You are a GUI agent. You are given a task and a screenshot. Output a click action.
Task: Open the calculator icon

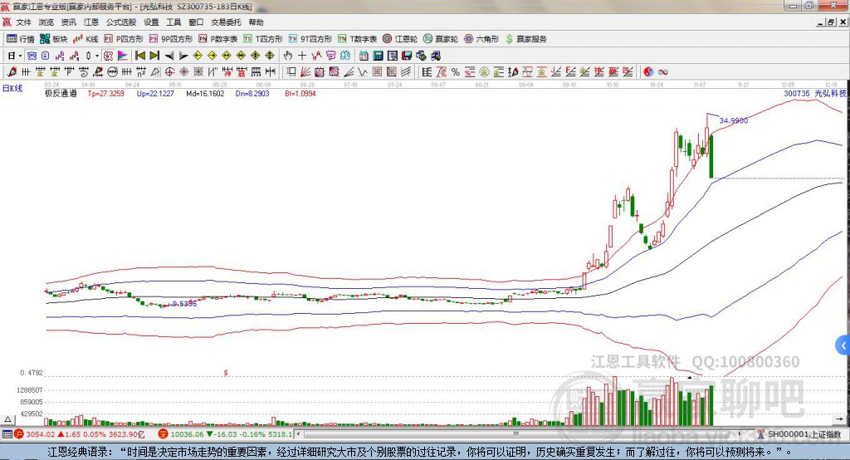tap(378, 56)
